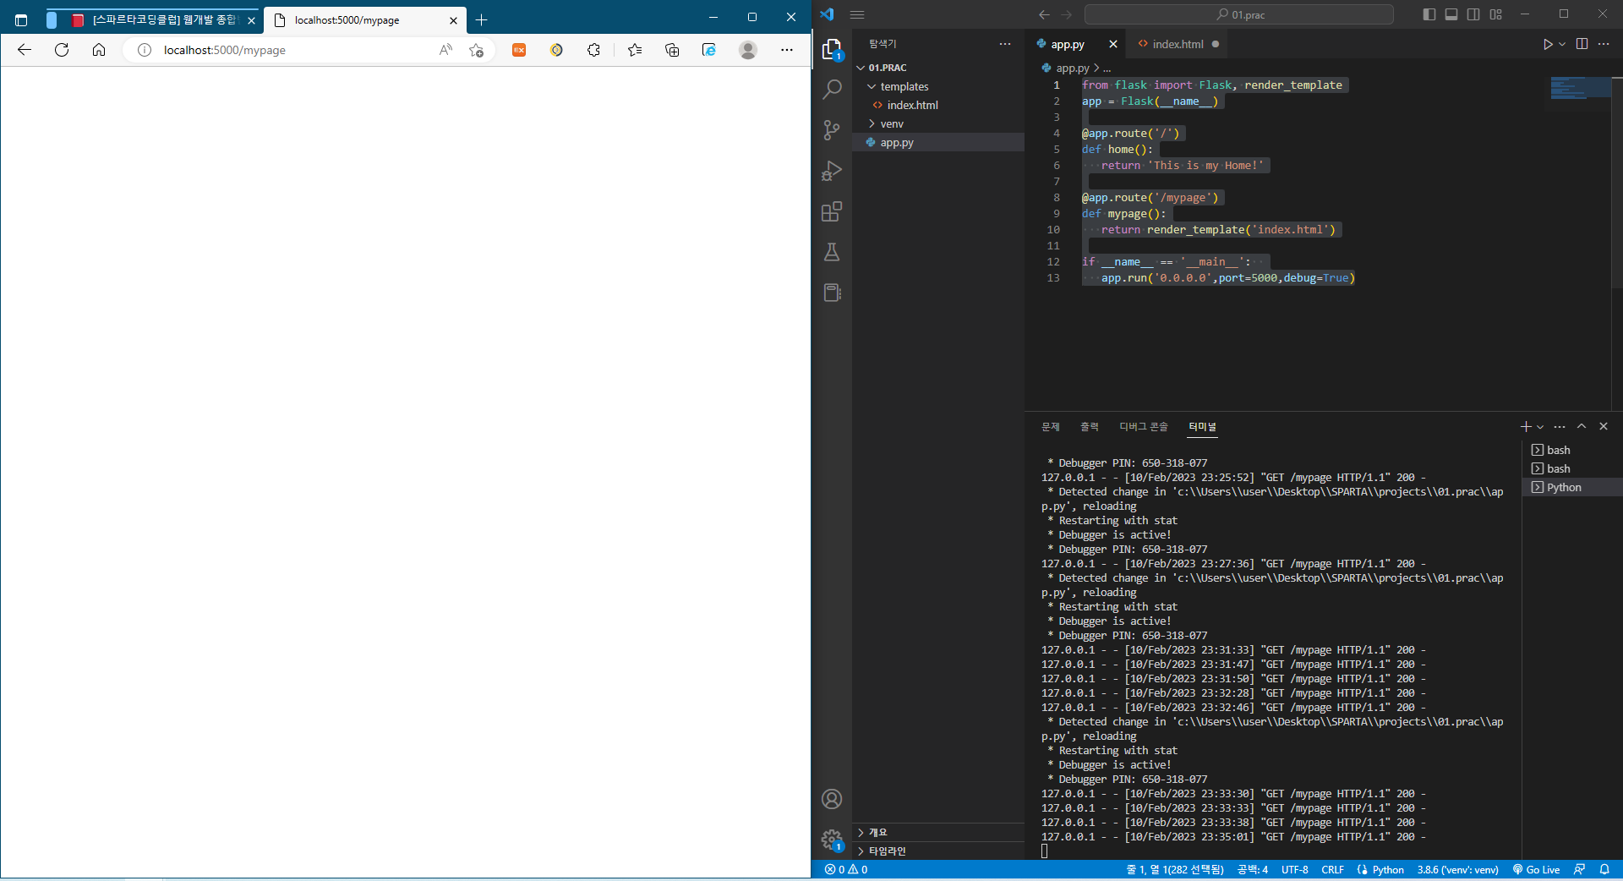This screenshot has height=881, width=1623.
Task: Click the editor minimap preview
Action: pyautogui.click(x=1580, y=88)
